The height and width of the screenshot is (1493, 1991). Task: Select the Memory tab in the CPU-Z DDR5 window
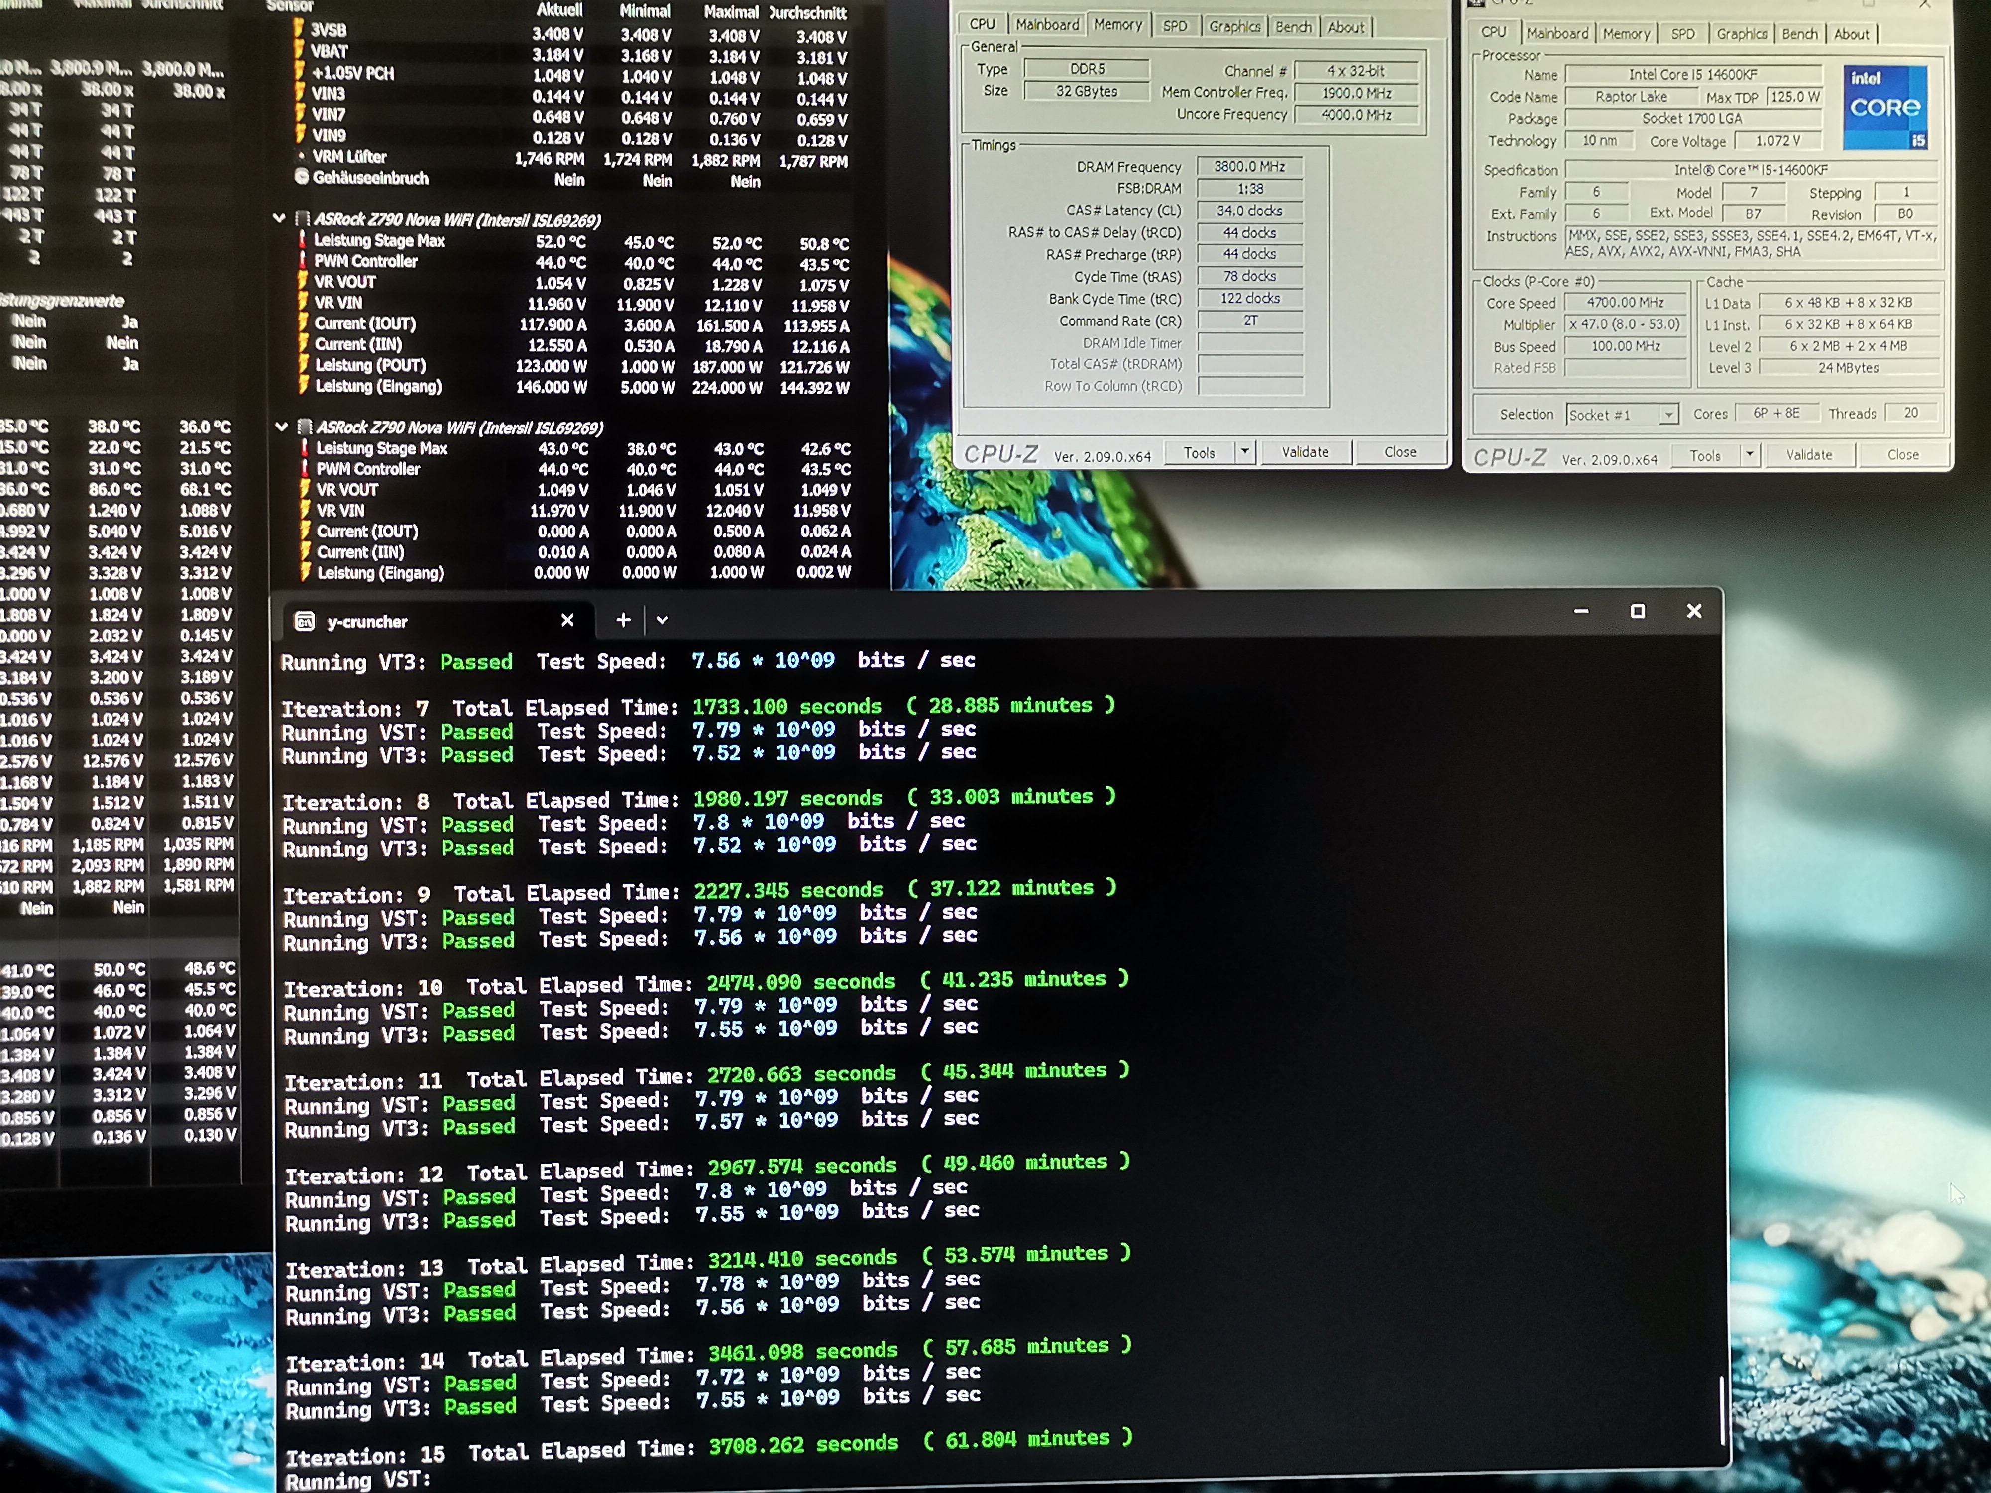tap(1117, 24)
